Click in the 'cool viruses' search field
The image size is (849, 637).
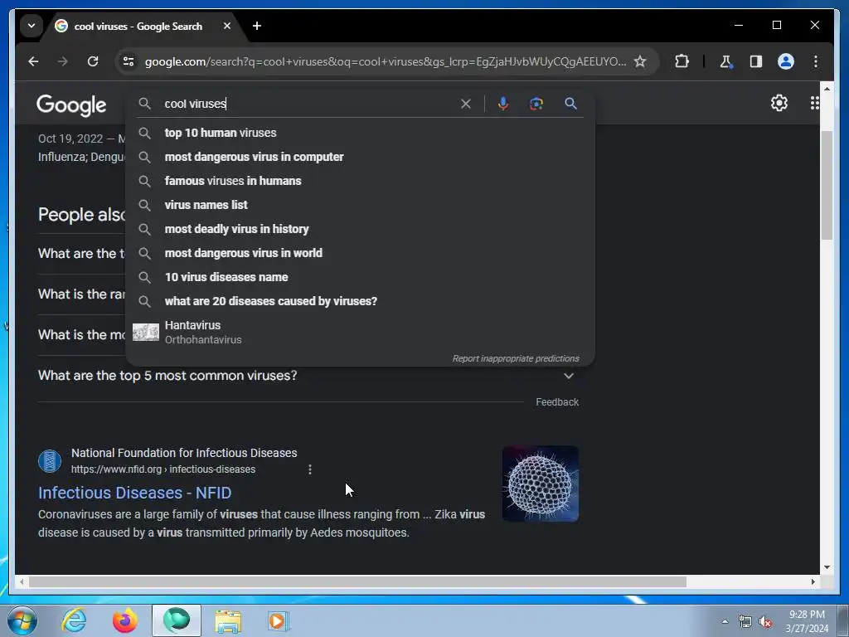(x=308, y=104)
